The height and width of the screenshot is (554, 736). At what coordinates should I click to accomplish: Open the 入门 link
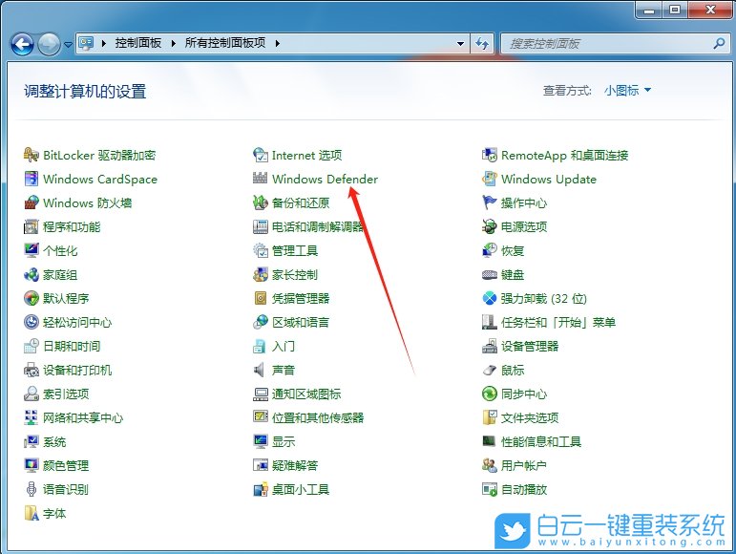[284, 346]
